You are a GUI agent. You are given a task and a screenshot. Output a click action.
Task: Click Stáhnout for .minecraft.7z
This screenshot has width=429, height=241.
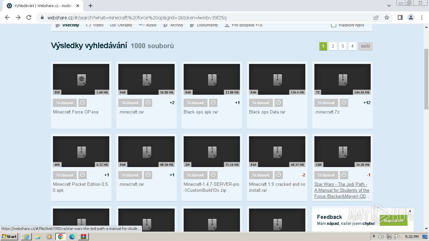tap(326, 103)
